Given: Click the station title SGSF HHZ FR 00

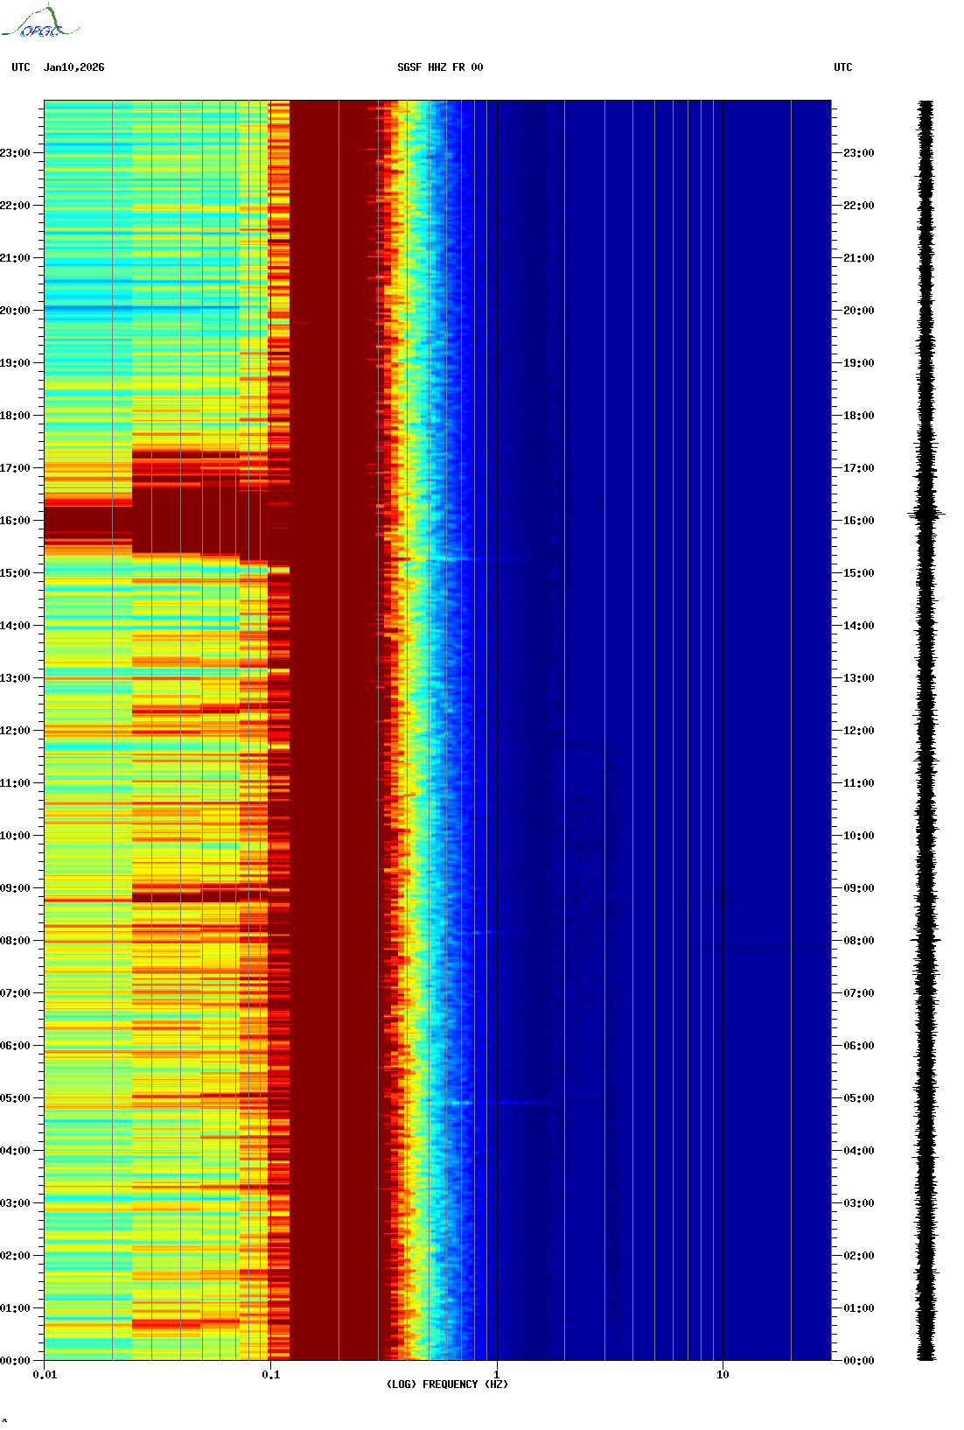Looking at the screenshot, I should point(440,67).
